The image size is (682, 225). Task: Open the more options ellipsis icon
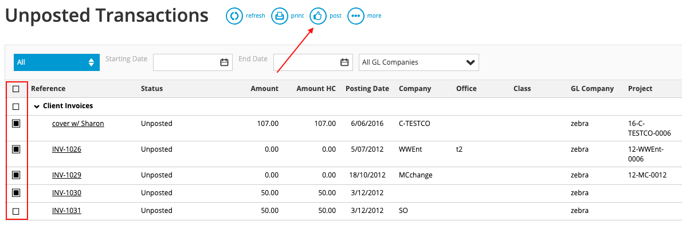point(356,16)
